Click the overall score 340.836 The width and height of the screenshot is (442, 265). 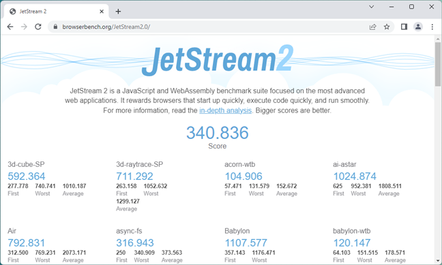(218, 133)
